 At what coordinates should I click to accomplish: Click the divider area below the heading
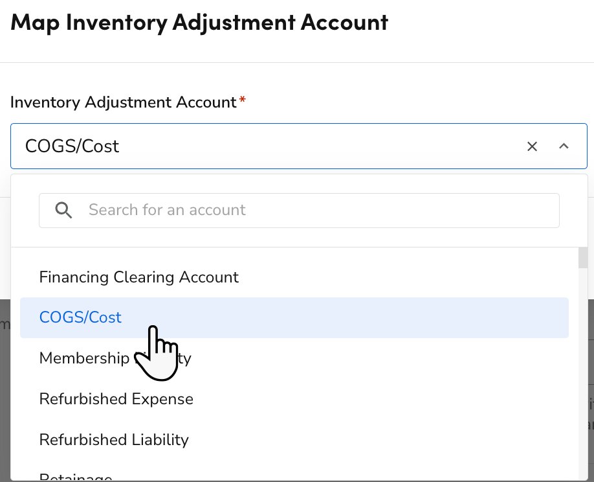(297, 62)
